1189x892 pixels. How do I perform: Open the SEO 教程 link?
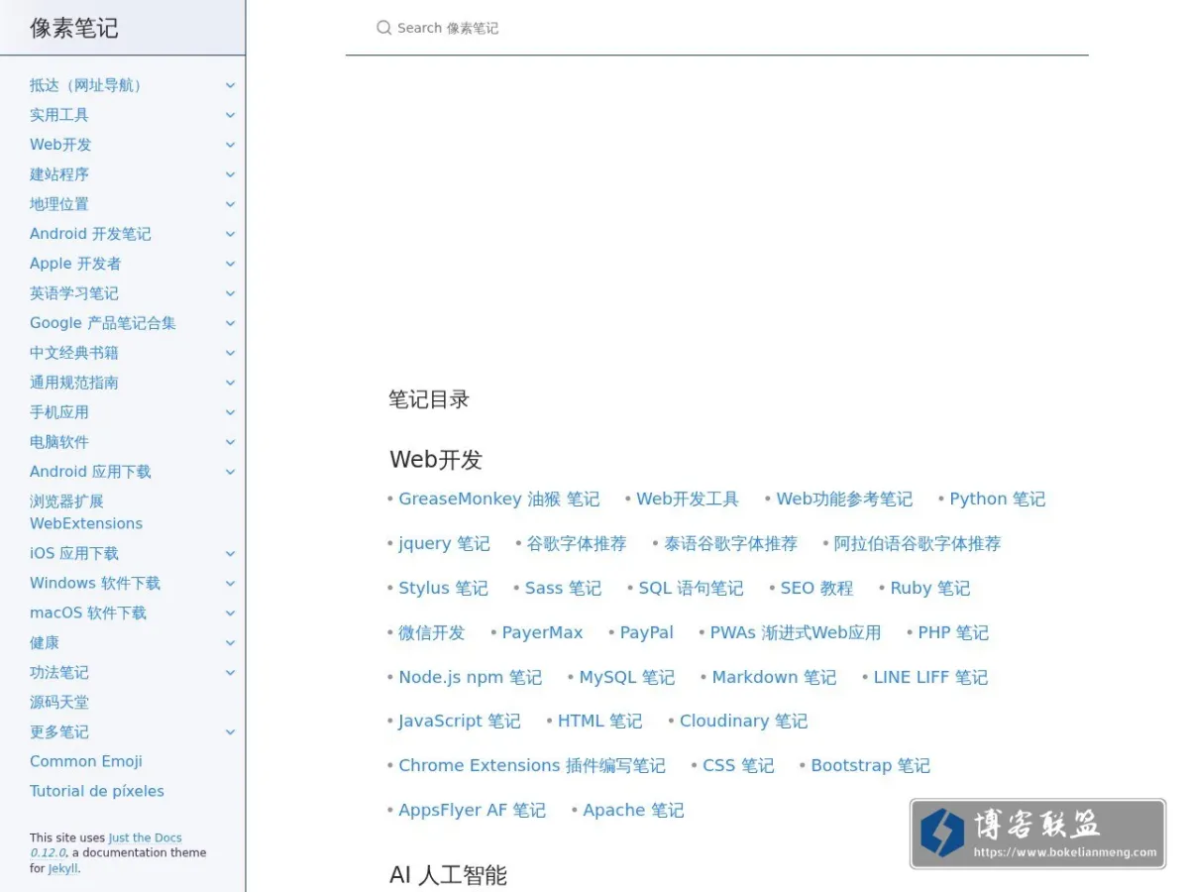pos(816,588)
